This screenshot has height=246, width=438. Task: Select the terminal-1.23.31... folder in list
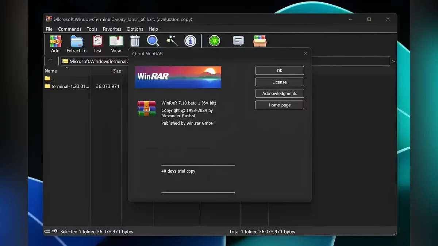point(70,86)
